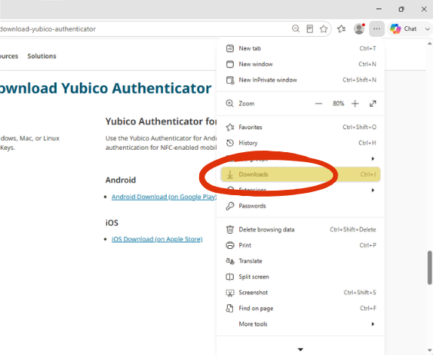Select Print from the menu

tap(301, 245)
